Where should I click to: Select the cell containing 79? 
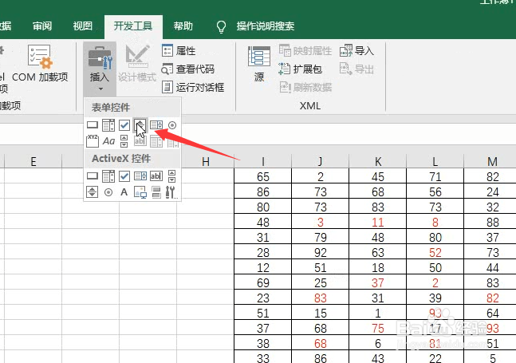point(320,237)
